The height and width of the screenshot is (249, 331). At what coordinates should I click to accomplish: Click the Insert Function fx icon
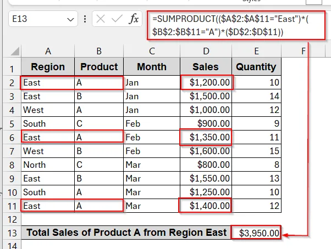pyautogui.click(x=134, y=19)
